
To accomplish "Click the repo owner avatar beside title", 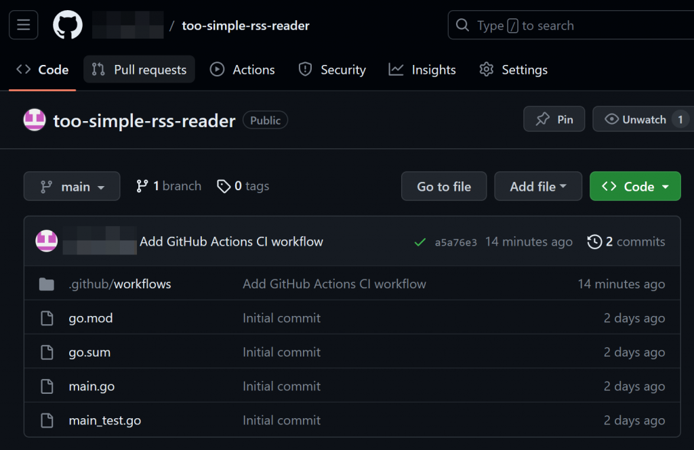I will [35, 120].
